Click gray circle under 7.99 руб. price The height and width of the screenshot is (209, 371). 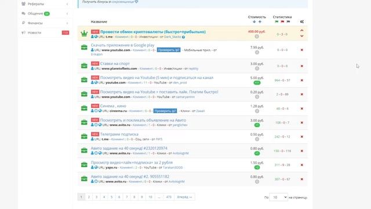tap(257, 52)
